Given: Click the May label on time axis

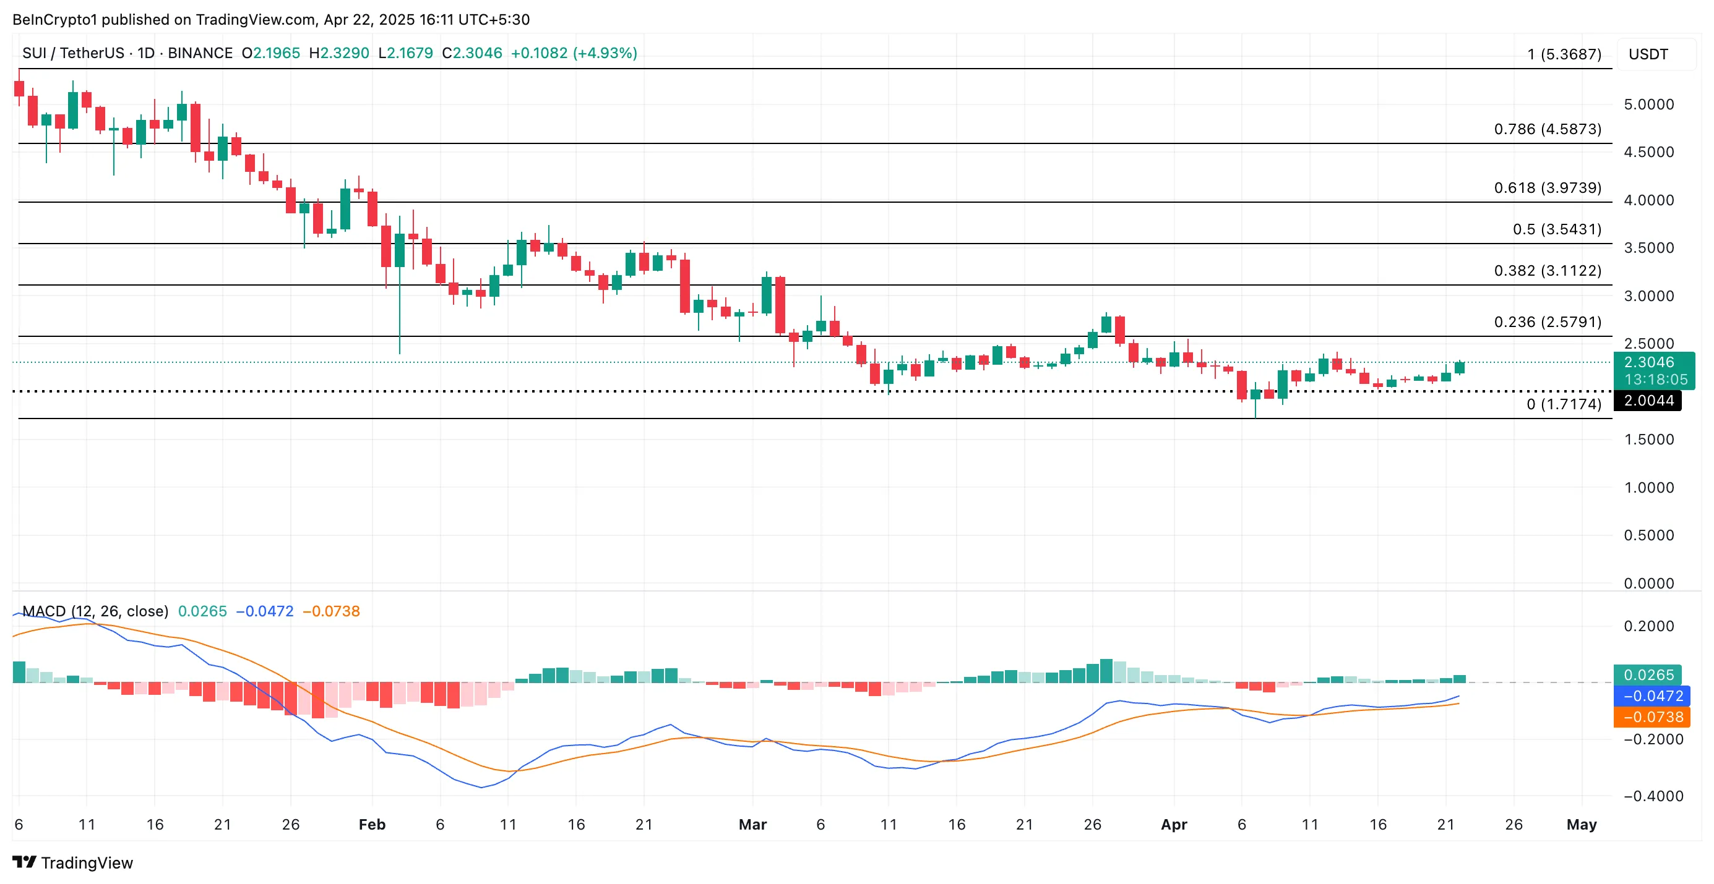Looking at the screenshot, I should coord(1581,824).
